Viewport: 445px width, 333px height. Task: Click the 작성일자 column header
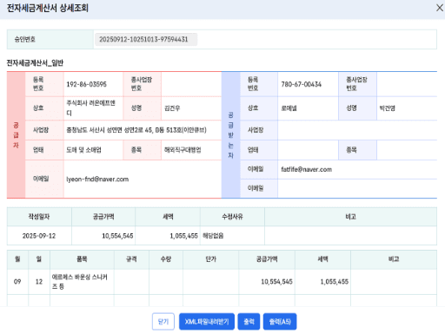(39, 217)
